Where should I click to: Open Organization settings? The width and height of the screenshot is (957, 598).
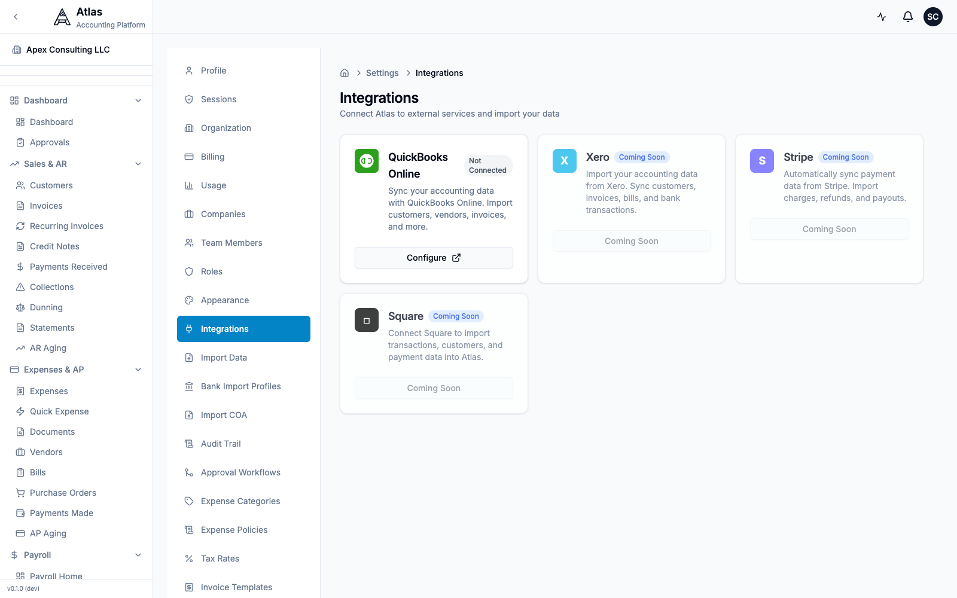point(243,128)
